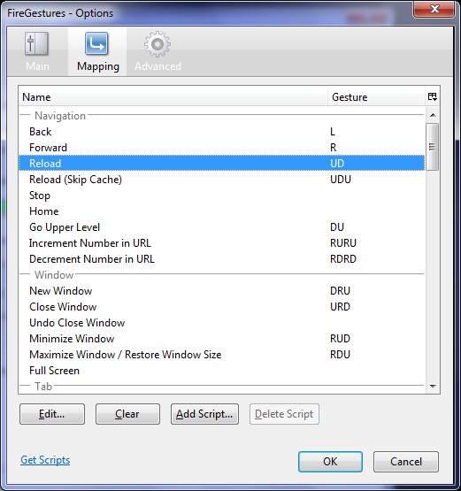Select the Reload (Skip Cache) row
This screenshot has height=491, width=461.
click(222, 180)
